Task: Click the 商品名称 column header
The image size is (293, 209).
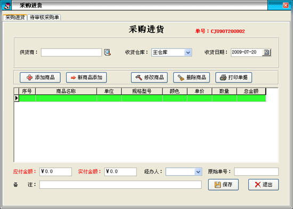Action: click(66, 91)
